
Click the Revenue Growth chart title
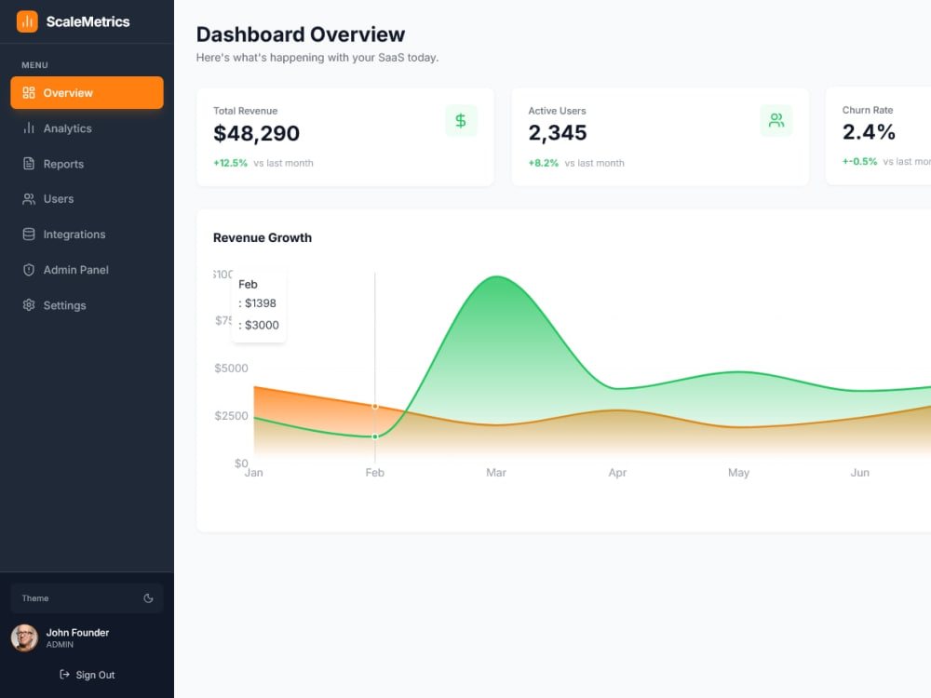click(263, 237)
